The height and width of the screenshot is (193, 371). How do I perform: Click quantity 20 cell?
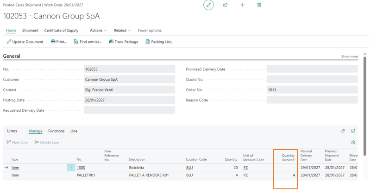(235, 168)
